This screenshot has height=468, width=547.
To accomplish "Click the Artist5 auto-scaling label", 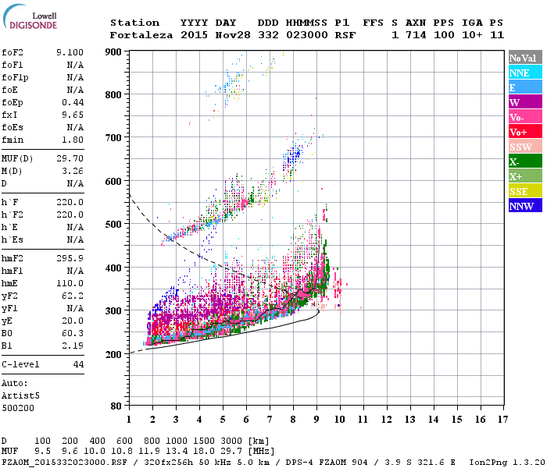I will pyautogui.click(x=20, y=396).
